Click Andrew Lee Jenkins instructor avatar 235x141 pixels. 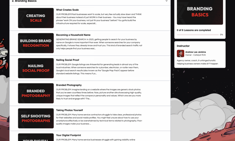180,53
